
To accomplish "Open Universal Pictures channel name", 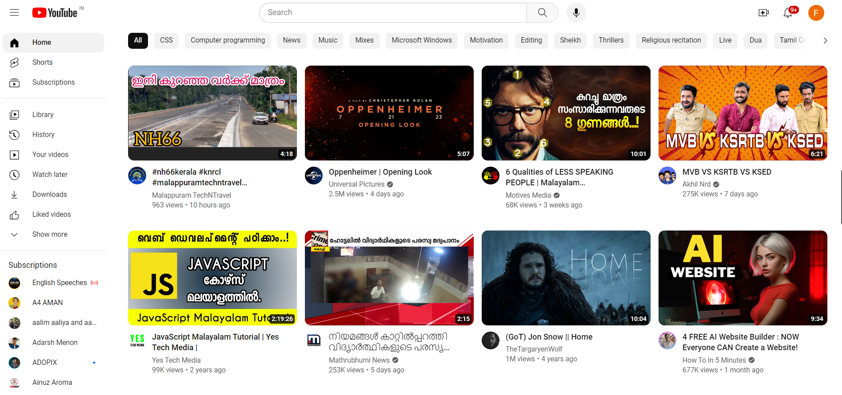I will point(357,184).
